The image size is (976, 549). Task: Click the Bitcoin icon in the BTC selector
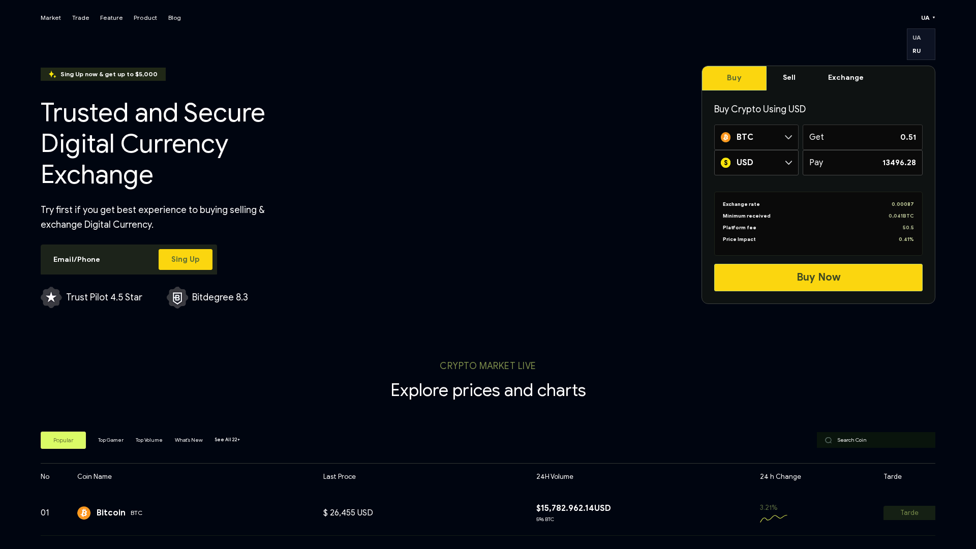coord(725,137)
